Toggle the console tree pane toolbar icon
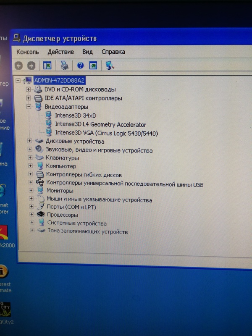Viewport: 252px width, 336px height. 47,66
